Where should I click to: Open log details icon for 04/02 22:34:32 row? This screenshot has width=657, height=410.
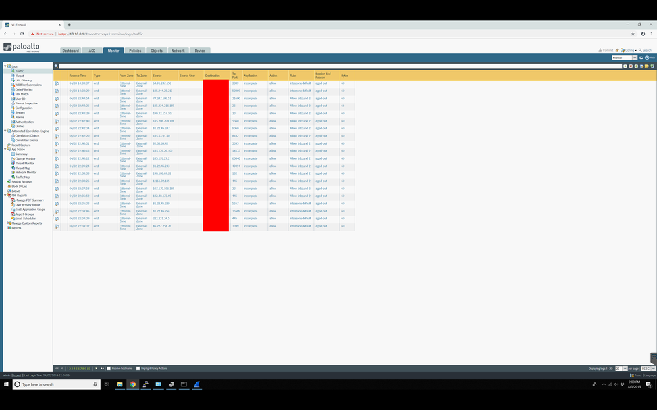pos(57,226)
